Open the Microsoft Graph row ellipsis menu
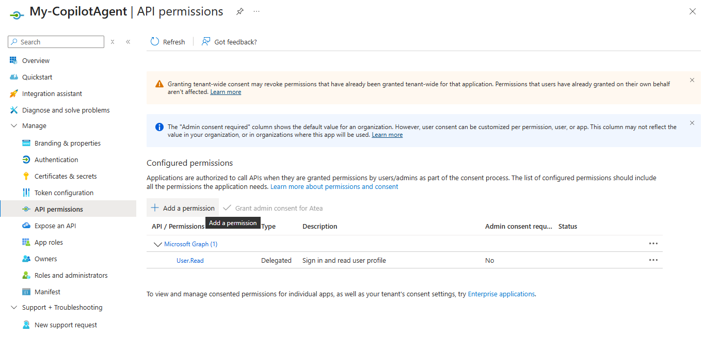Viewport: 704px width, 350px height. point(653,244)
